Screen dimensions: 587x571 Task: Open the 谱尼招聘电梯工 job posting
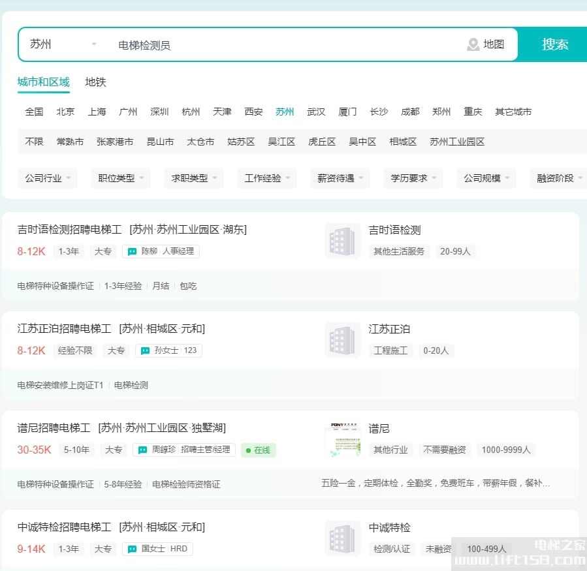[x=54, y=428]
